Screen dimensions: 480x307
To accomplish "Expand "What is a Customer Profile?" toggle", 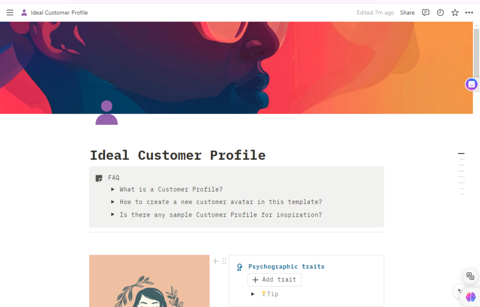I will pyautogui.click(x=113, y=189).
